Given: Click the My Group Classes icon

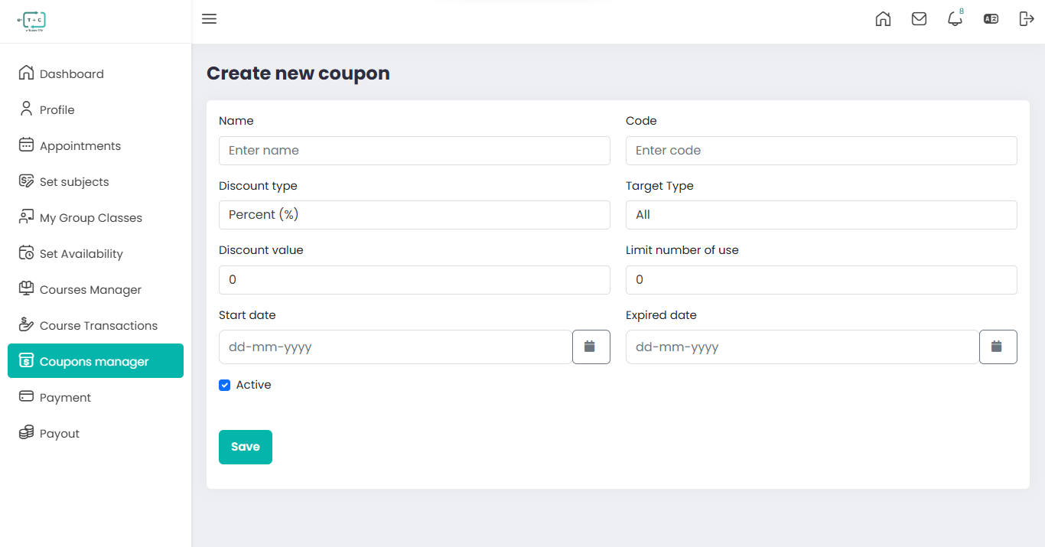Looking at the screenshot, I should point(26,217).
